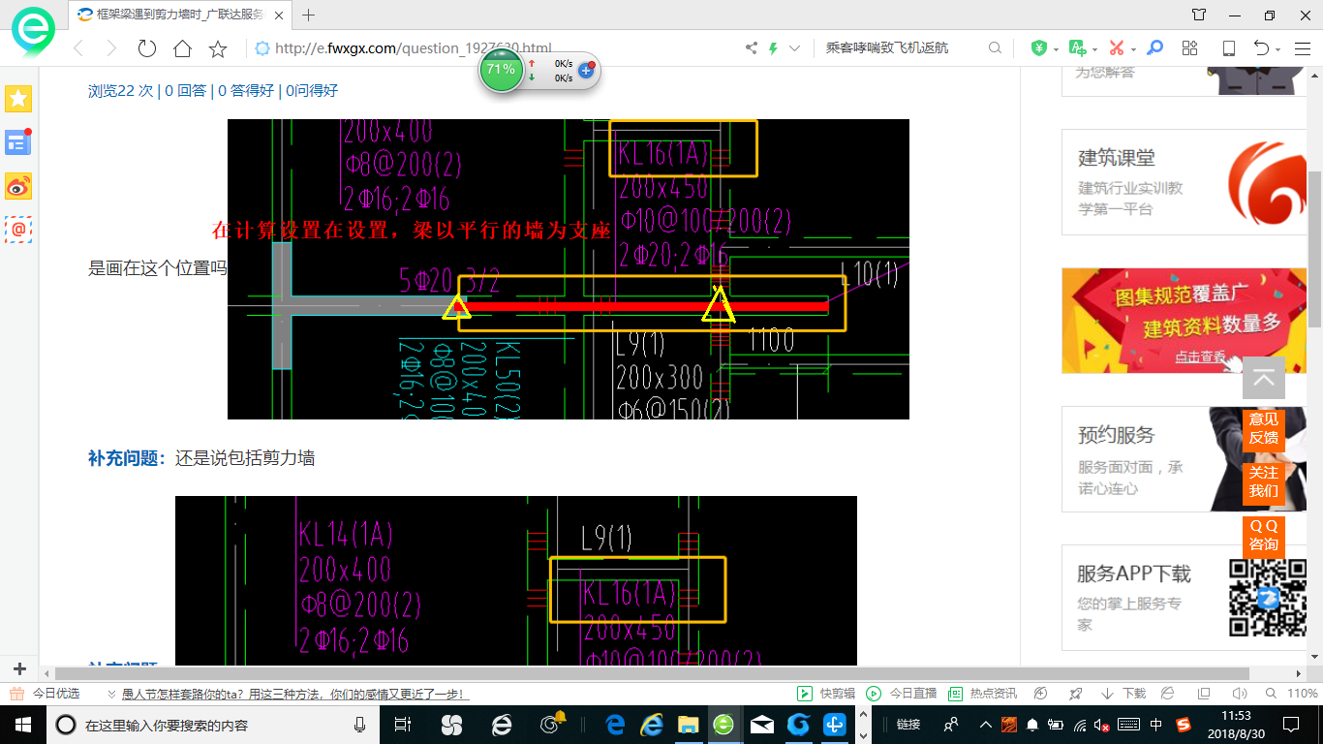The image size is (1323, 744).
Task: Open the 预约服务 sidebar card
Action: (1185, 459)
